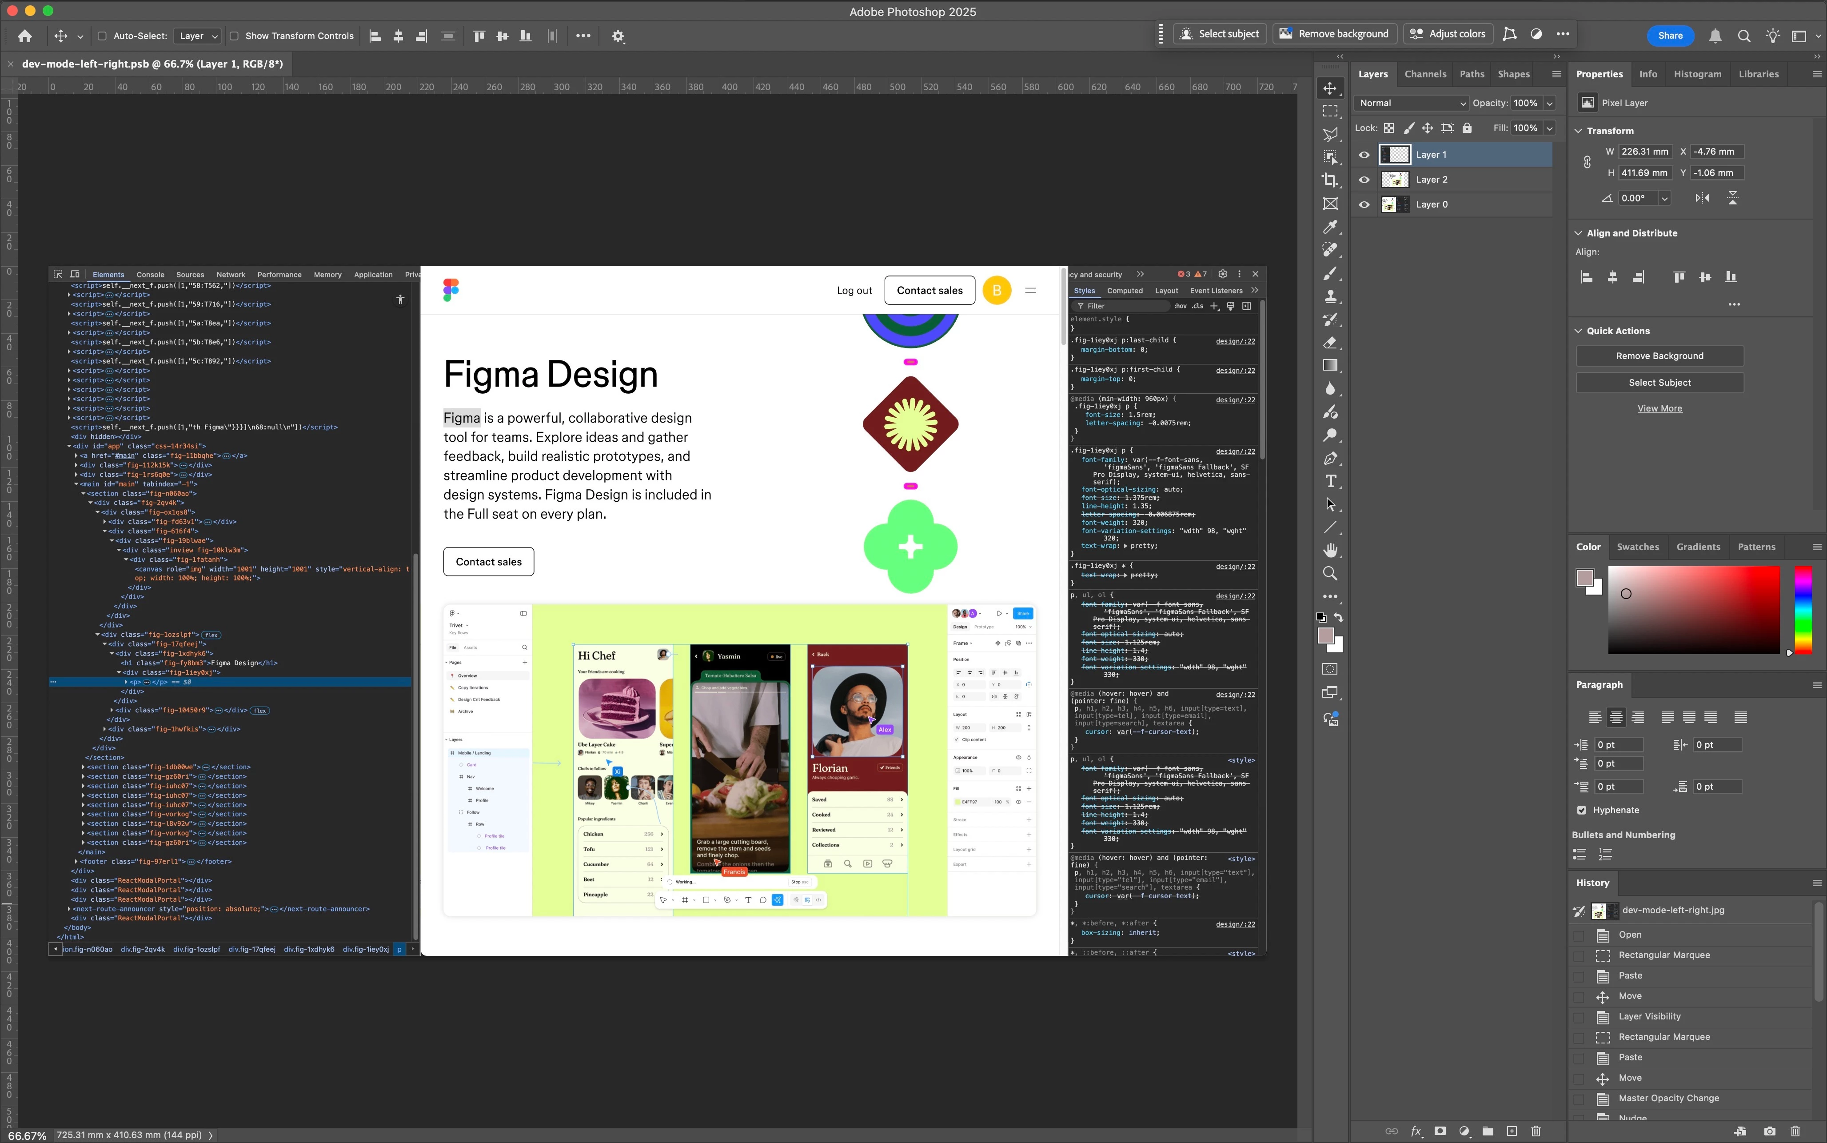Pick a color in the red color field
Viewport: 1827px width, 1143px height.
click(1693, 609)
